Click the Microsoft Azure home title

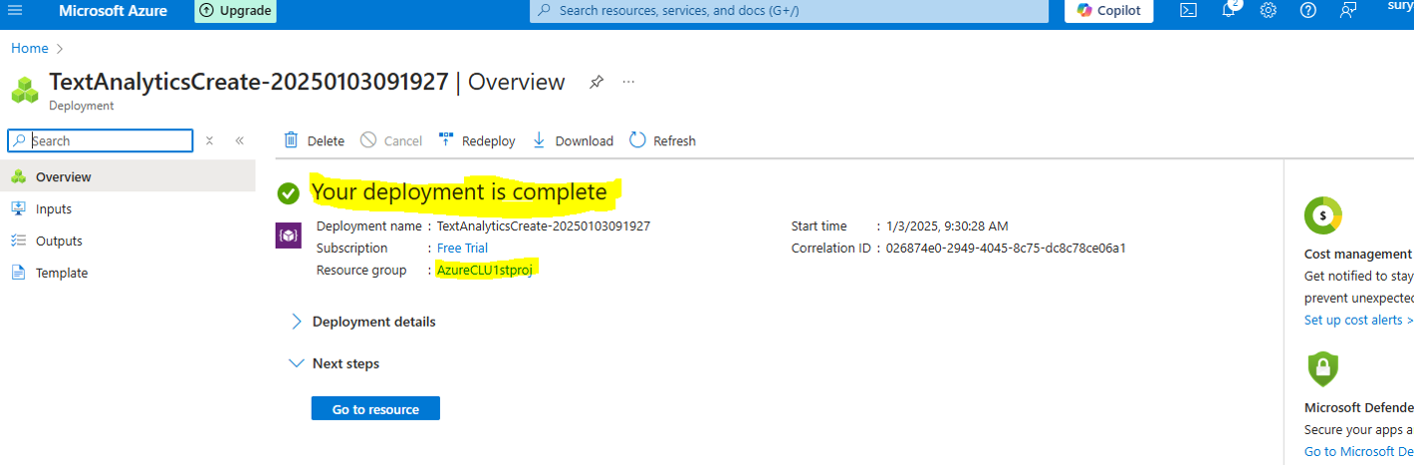click(x=114, y=11)
